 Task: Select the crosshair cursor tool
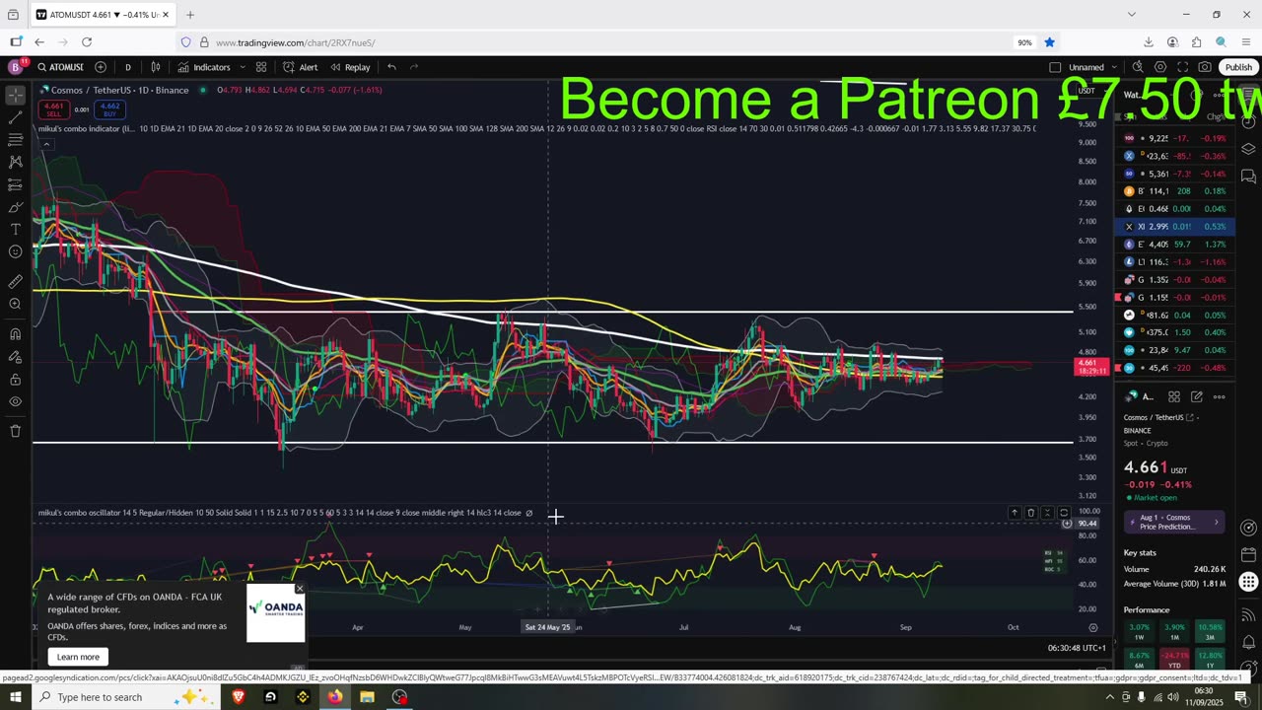pos(15,95)
